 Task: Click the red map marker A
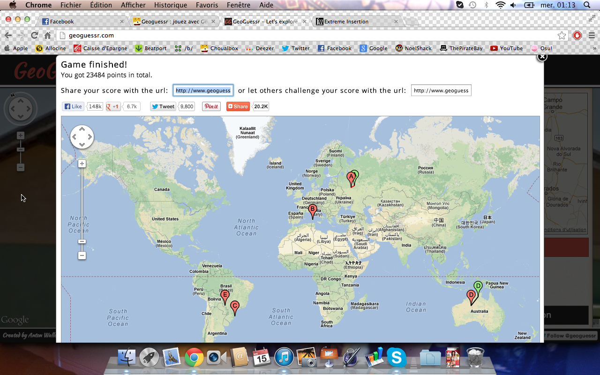click(x=350, y=177)
